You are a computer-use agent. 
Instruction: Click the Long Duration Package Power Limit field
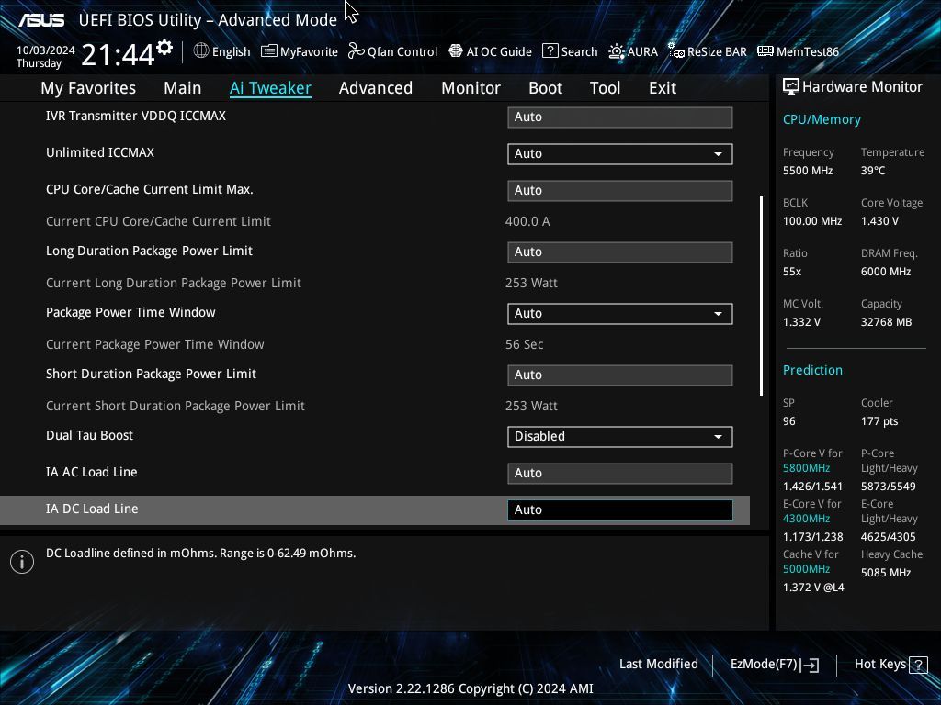pos(620,252)
